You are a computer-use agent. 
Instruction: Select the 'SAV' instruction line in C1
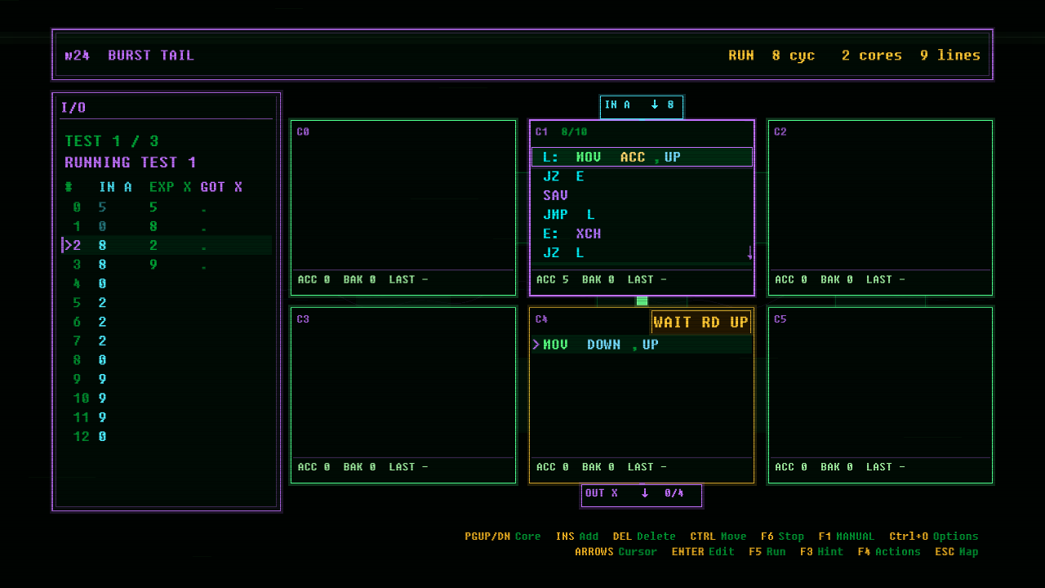click(642, 195)
